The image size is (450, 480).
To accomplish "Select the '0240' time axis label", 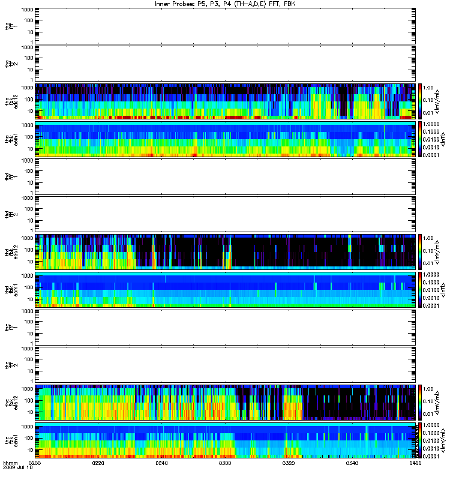I will [161, 463].
